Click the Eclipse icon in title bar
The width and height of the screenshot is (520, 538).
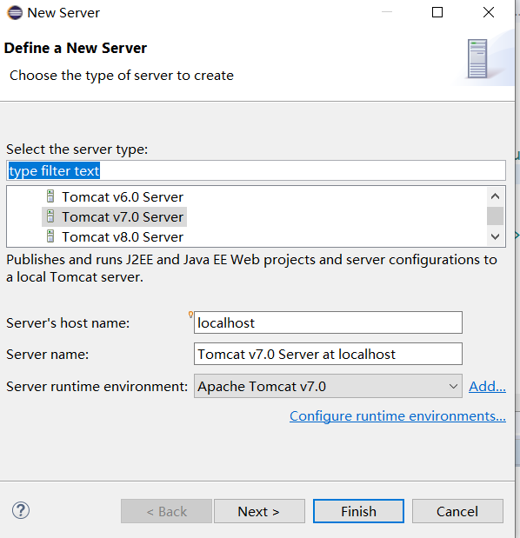pos(15,13)
